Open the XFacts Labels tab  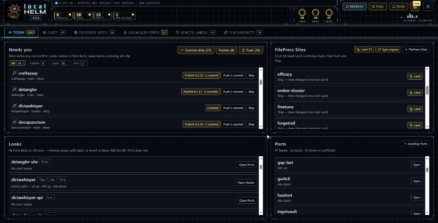(x=196, y=33)
